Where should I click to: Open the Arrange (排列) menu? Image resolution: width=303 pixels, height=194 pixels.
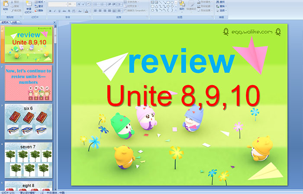pos(182,6)
